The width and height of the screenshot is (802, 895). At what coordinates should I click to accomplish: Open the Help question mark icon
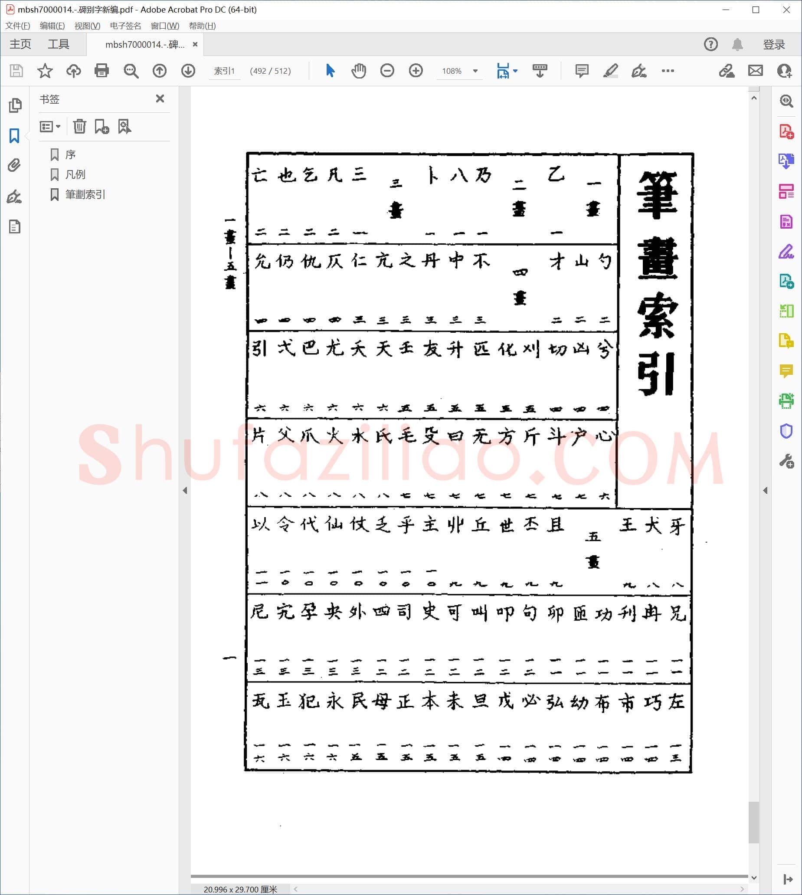coord(711,44)
